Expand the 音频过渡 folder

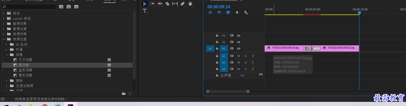click(x=4, y=29)
